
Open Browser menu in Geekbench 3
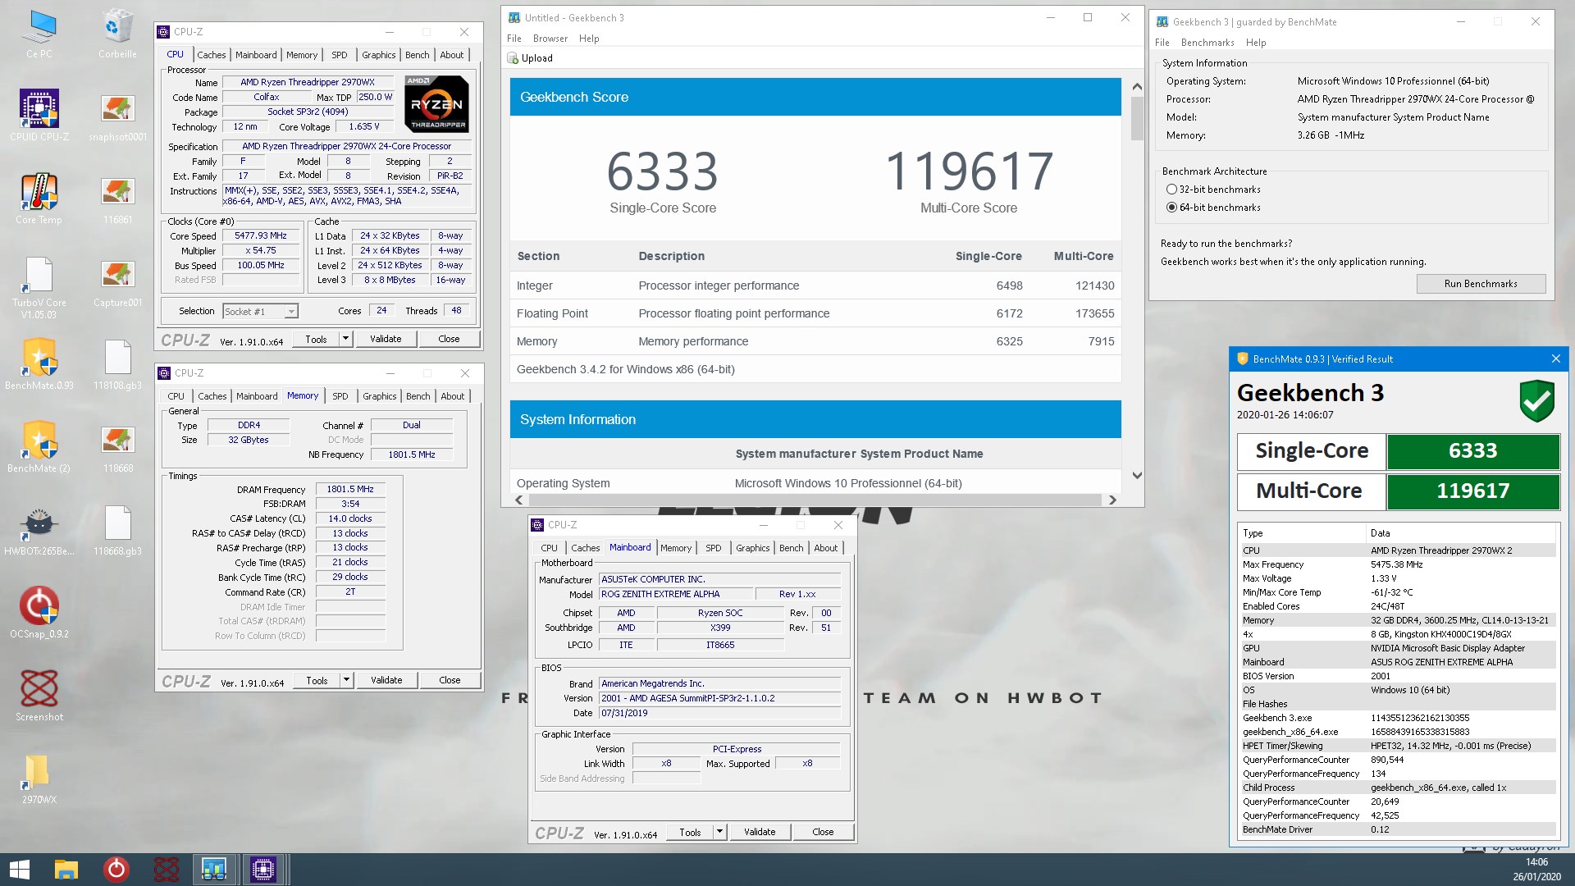(x=550, y=39)
